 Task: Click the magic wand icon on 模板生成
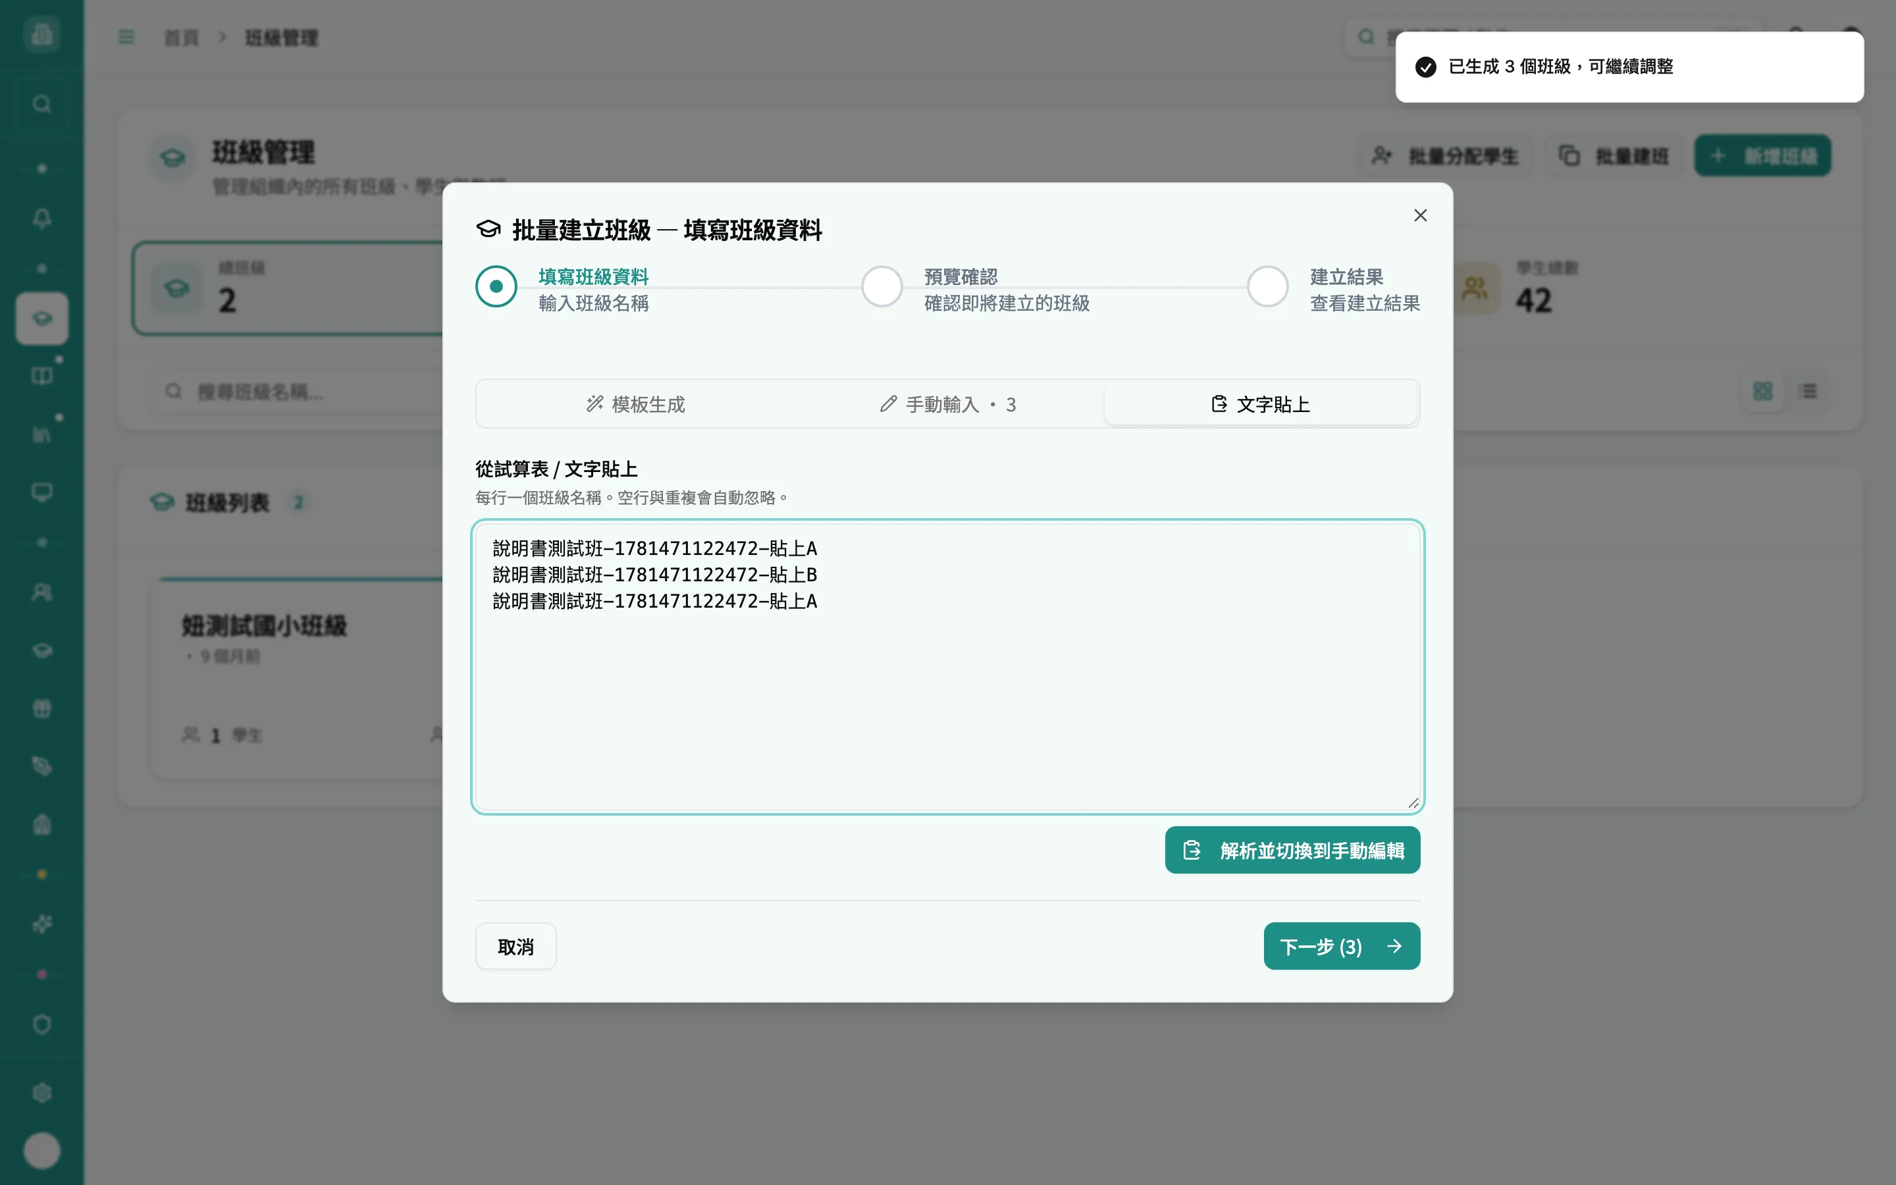(594, 404)
